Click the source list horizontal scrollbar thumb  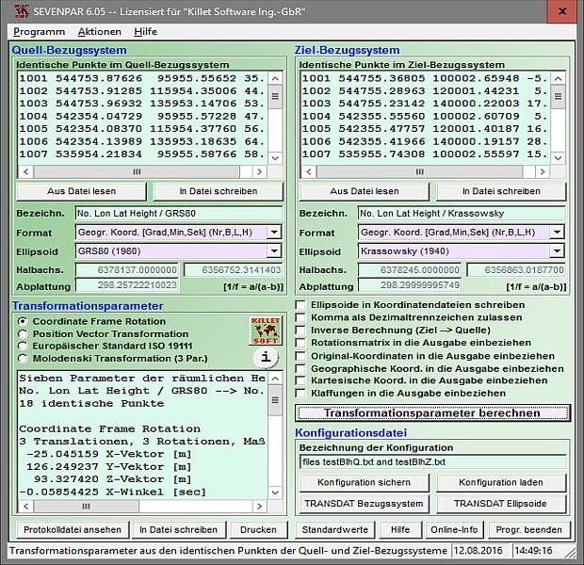point(137,171)
